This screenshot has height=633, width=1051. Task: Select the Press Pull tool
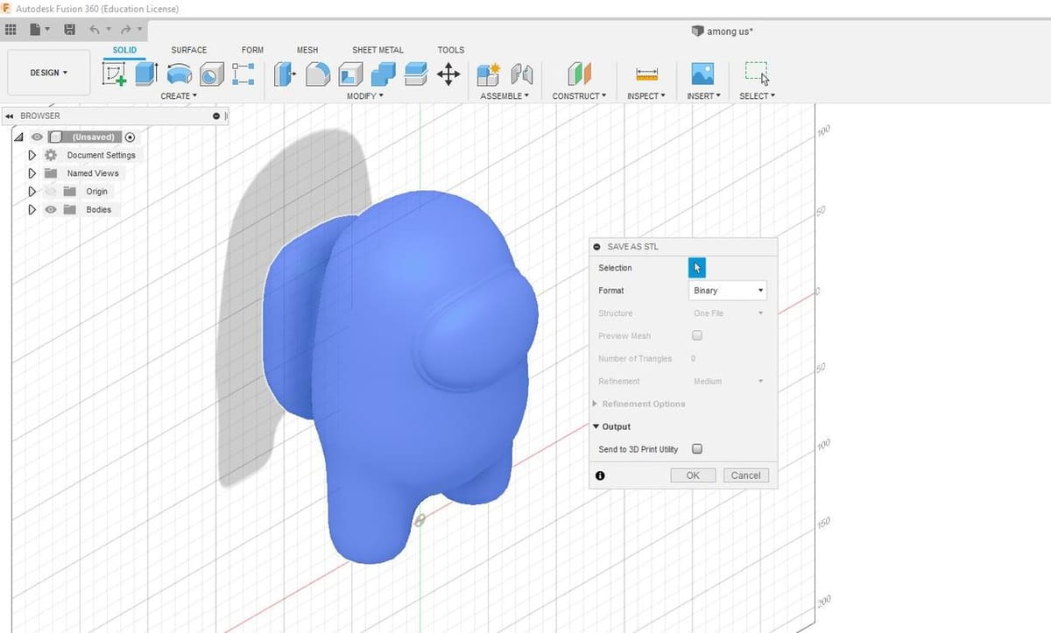click(x=286, y=74)
